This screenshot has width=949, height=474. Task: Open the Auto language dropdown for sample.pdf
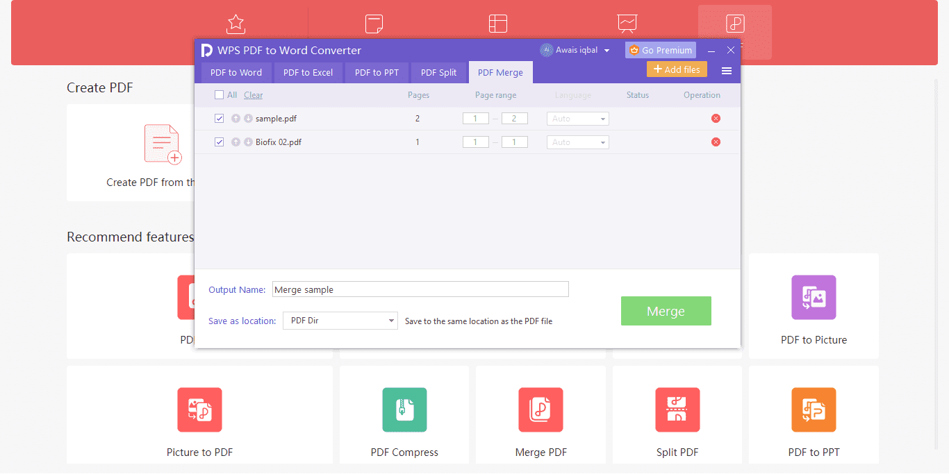(x=578, y=119)
